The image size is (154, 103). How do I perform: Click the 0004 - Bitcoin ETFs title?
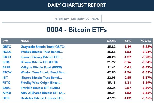click(77, 30)
